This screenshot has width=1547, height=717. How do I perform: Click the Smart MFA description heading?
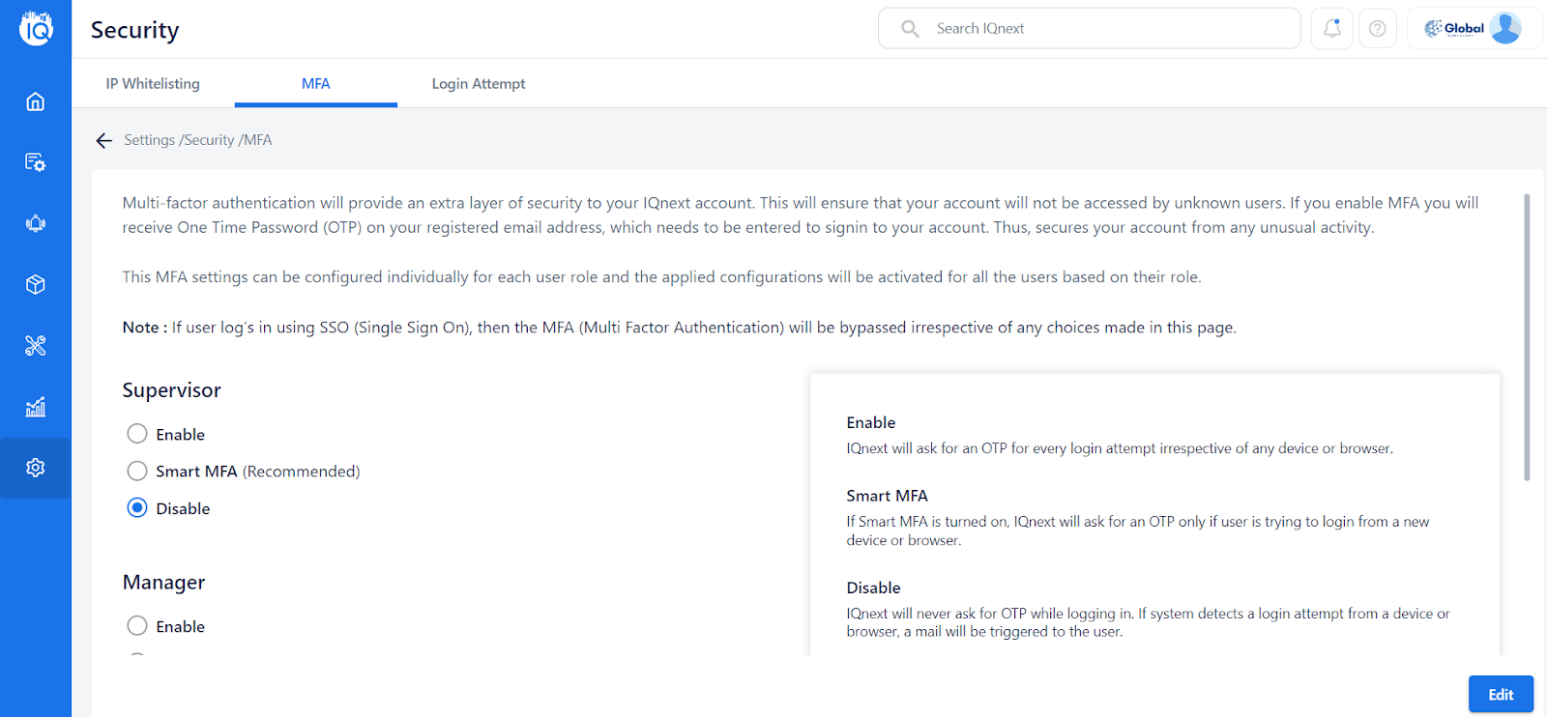click(x=887, y=496)
